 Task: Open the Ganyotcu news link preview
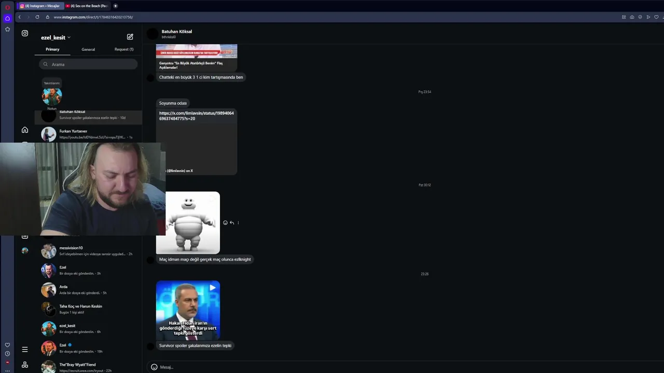(x=197, y=58)
